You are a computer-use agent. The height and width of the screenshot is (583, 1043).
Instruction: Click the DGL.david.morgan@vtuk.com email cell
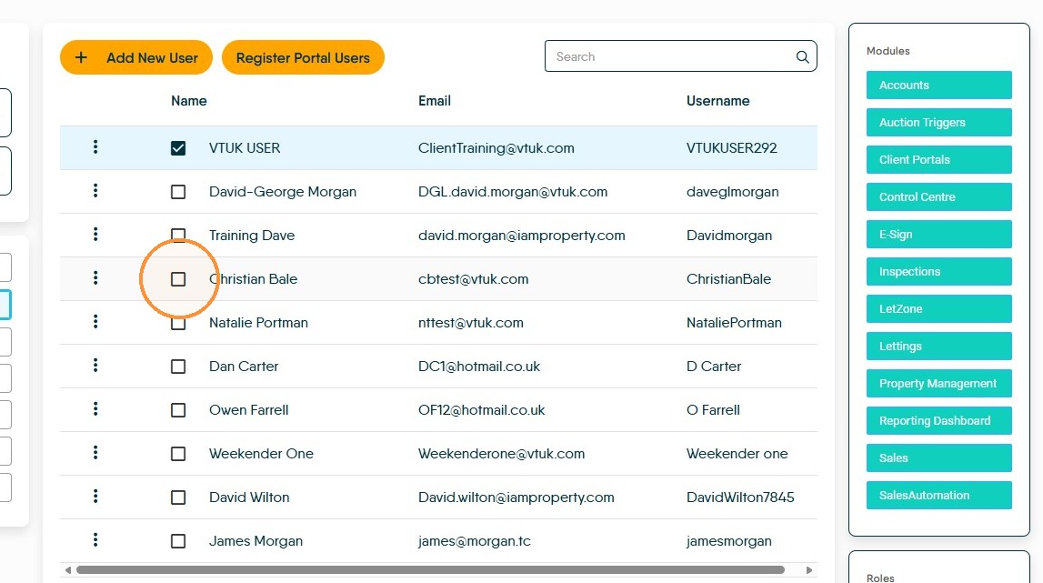tap(513, 192)
